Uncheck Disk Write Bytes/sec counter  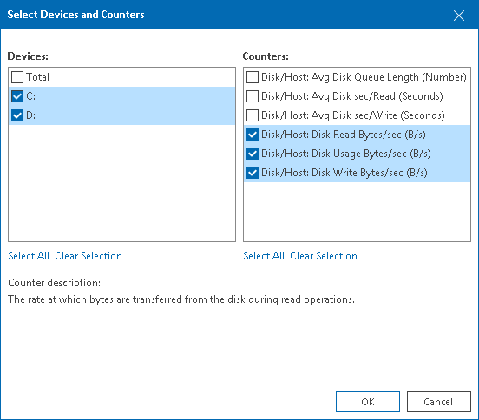pyautogui.click(x=253, y=173)
